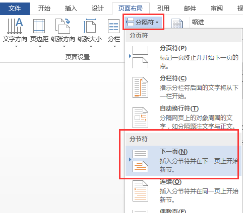
Task: Click the 分页符 section header label
Action: [x=139, y=36]
